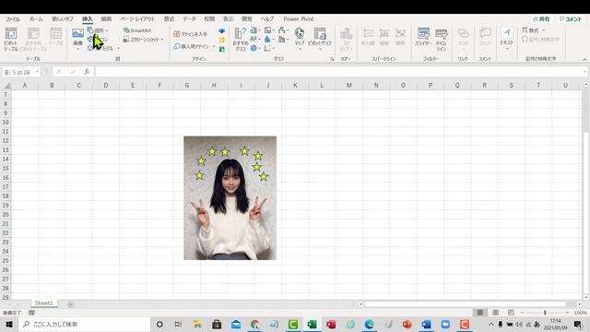Click the Get Add-ins button
Screen dimensions: 590x332
point(191,34)
